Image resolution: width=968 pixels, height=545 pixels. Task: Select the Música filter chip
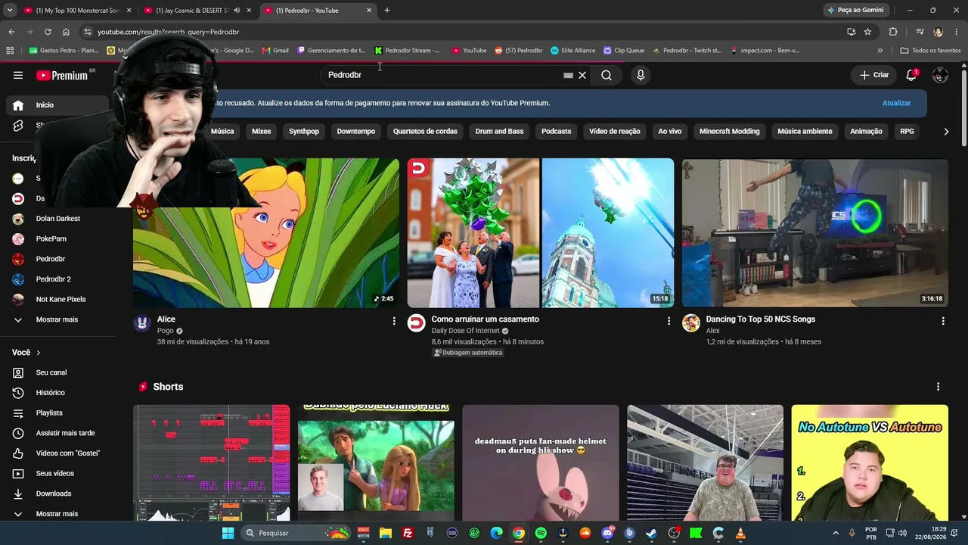[222, 131]
